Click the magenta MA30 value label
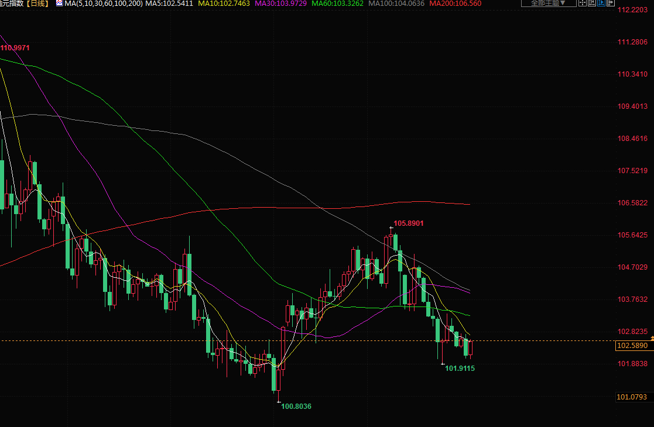This screenshot has height=427, width=654. tap(281, 4)
